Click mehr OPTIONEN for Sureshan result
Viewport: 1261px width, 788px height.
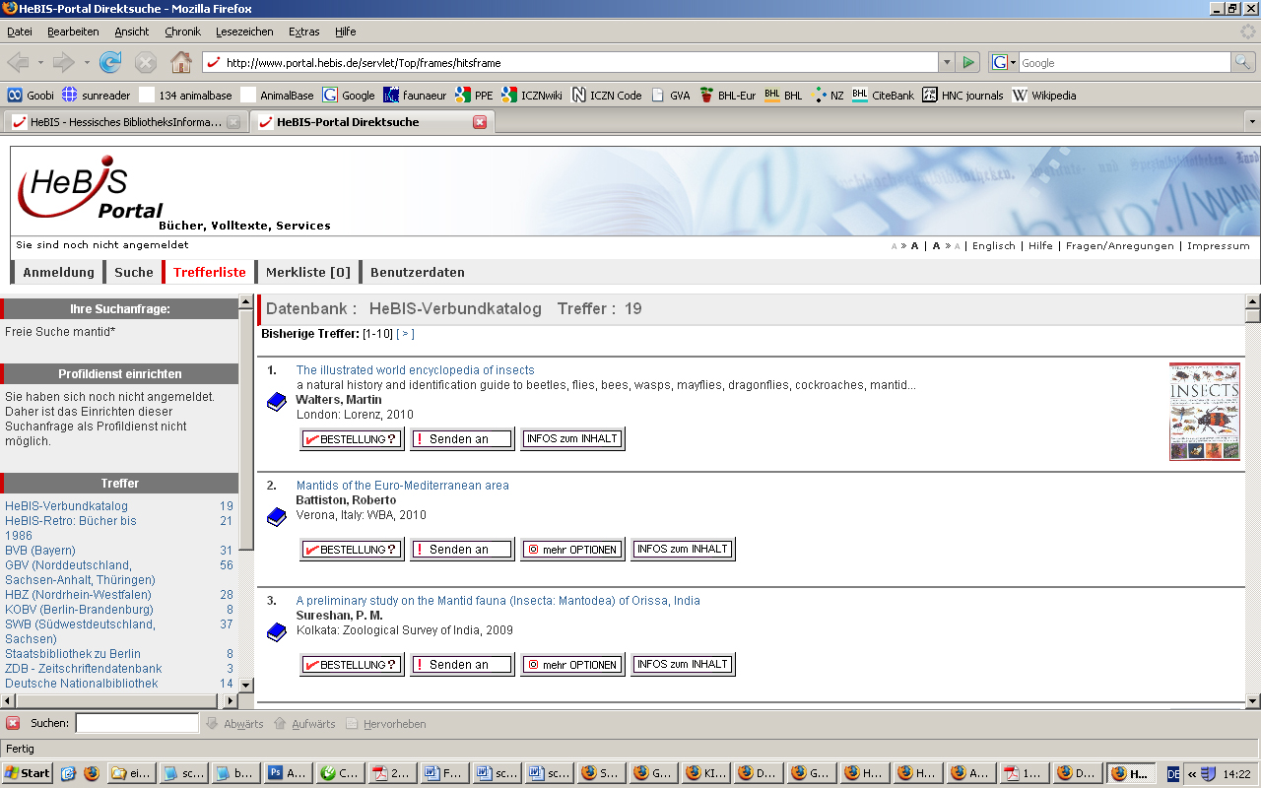point(572,665)
